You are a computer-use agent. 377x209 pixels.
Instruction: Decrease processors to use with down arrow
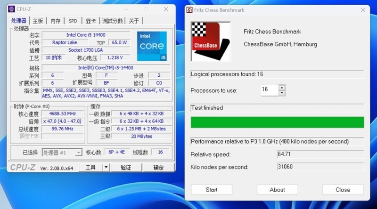(x=282, y=93)
